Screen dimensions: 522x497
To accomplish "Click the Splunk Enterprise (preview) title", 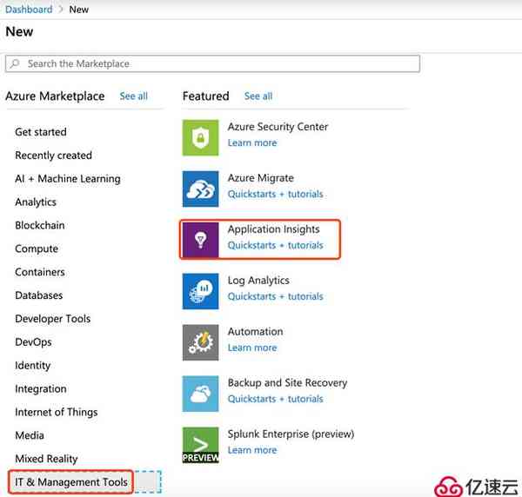I will tap(291, 434).
